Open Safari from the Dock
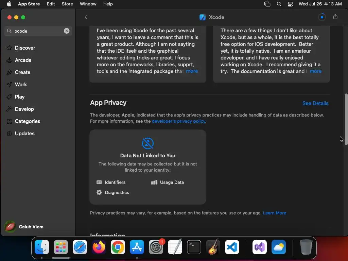The image size is (348, 261). click(x=80, y=247)
